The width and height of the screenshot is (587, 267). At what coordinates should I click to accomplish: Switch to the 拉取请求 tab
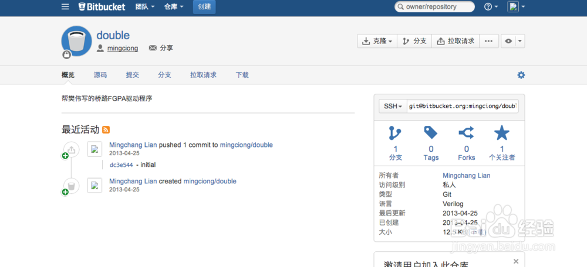tap(203, 75)
